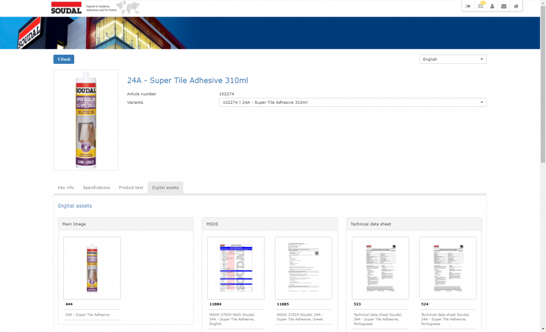Click the logout icon in top toolbar

(x=468, y=6)
